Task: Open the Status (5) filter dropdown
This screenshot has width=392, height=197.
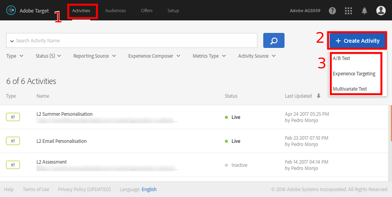Action: (48, 56)
